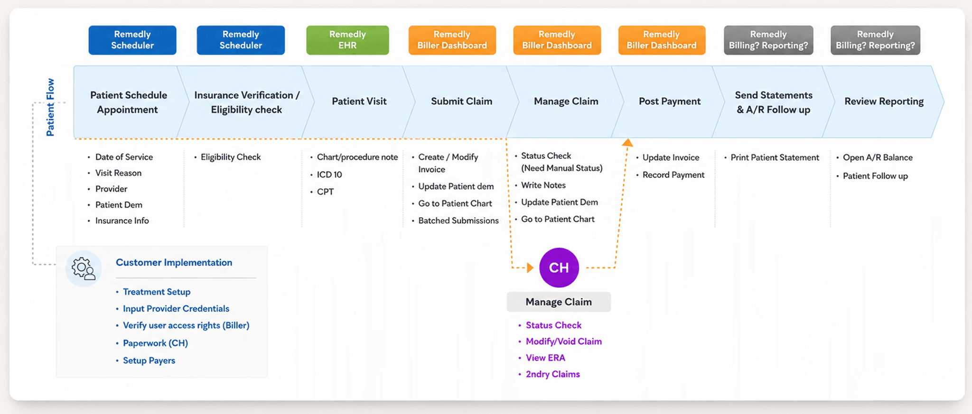Click the gray Manage Claim label under CH
The image size is (972, 414).
coord(559,302)
